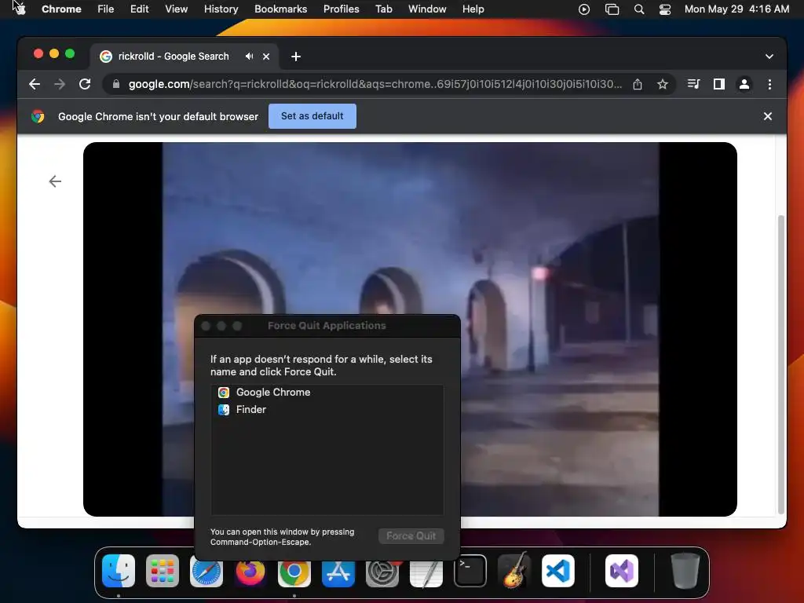This screenshot has width=804, height=603.
Task: Open GarageBand from the Dock
Action: click(514, 571)
